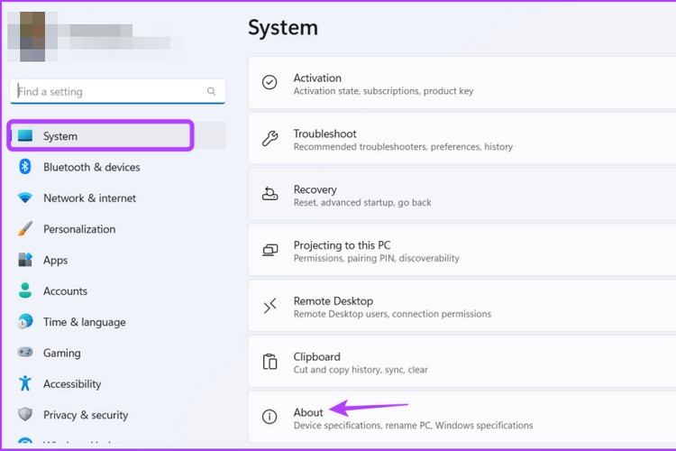Open Remote Desktop settings row
Image resolution: width=676 pixels, height=451 pixels.
tap(461, 306)
